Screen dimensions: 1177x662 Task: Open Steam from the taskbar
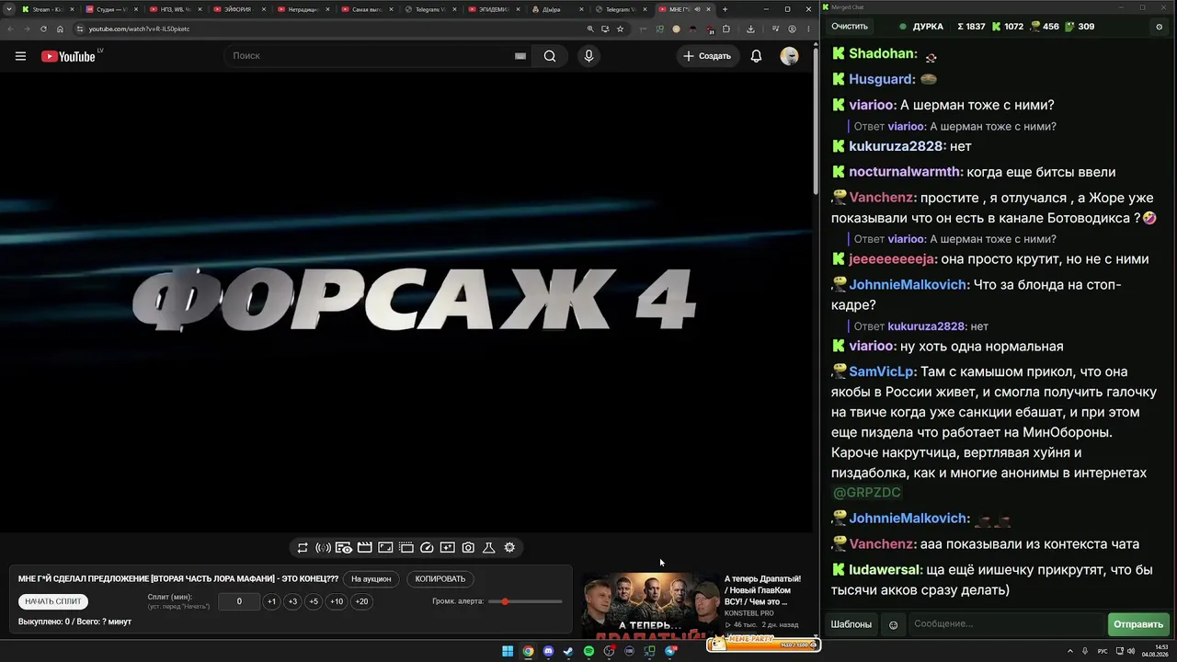point(568,651)
